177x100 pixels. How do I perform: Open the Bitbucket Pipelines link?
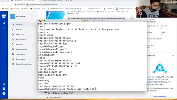pos(154,82)
